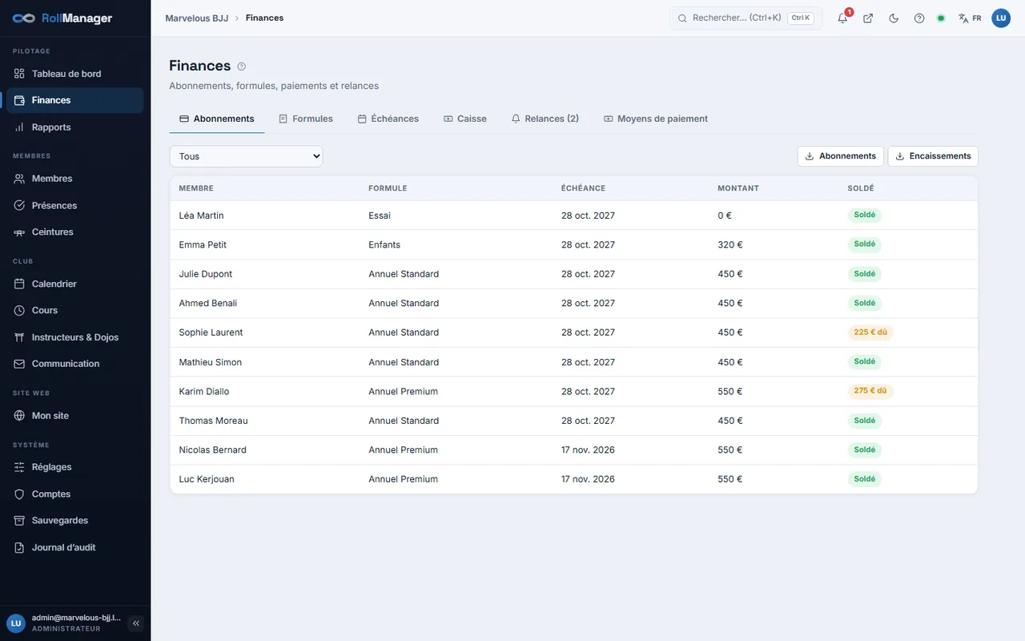
Task: Click the Encaissements download button
Action: click(933, 156)
